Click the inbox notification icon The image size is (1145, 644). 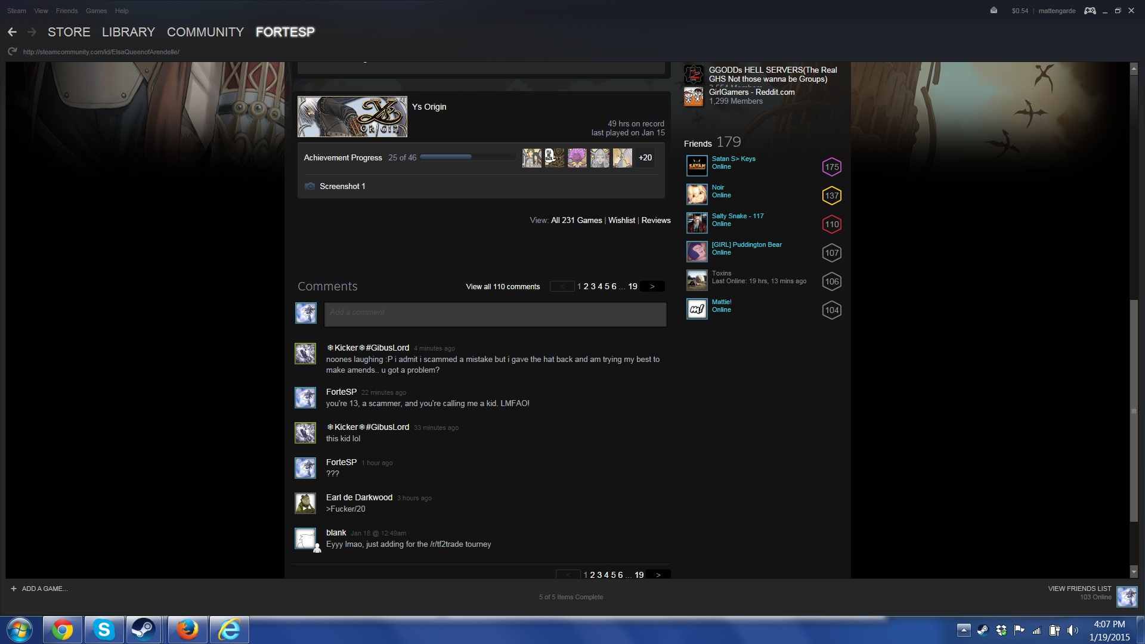[994, 11]
